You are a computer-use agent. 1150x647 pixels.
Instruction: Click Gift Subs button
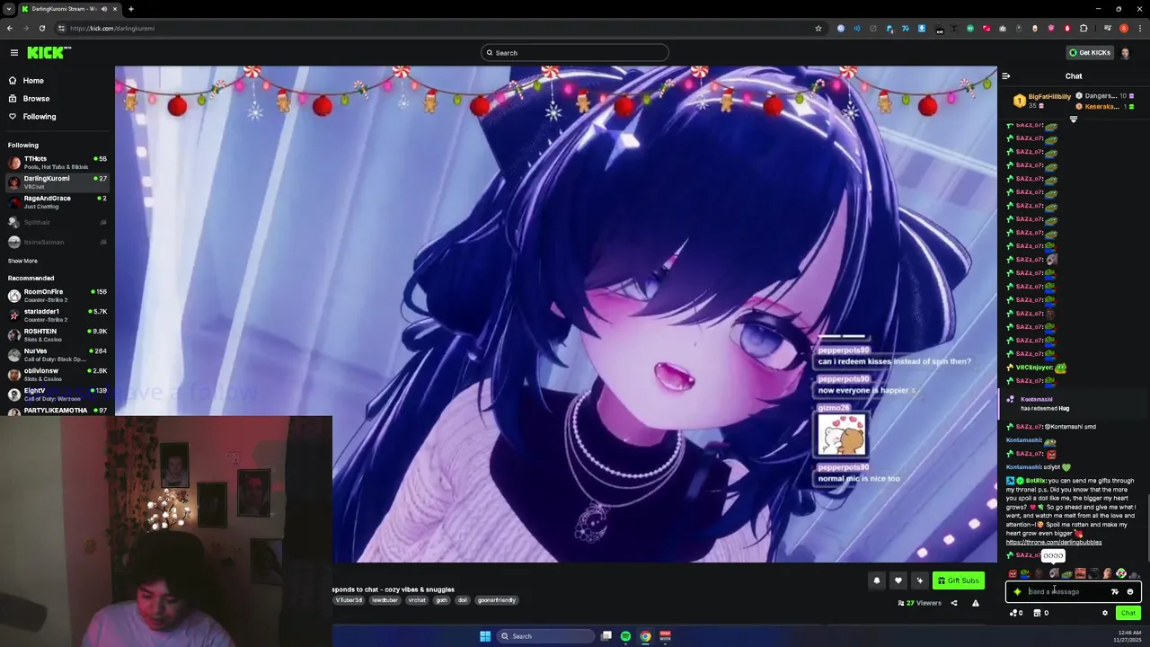[x=959, y=581]
